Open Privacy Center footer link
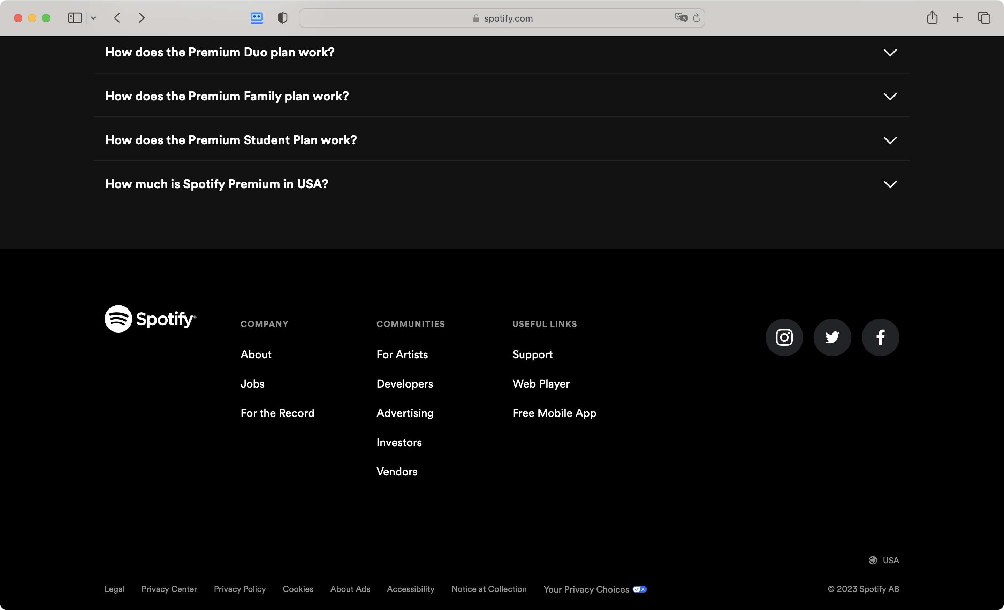Image resolution: width=1004 pixels, height=610 pixels. click(169, 589)
